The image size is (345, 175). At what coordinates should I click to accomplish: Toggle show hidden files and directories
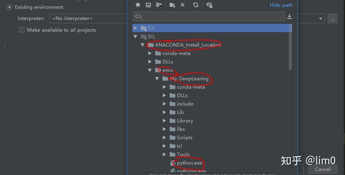[x=209, y=5]
